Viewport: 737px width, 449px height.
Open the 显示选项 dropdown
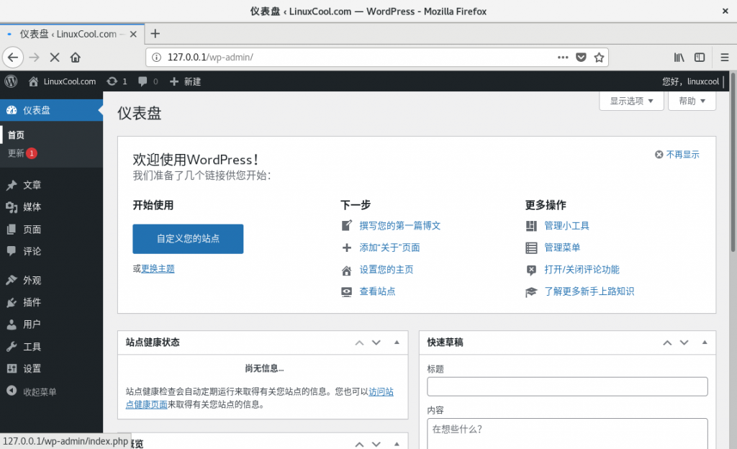[630, 101]
